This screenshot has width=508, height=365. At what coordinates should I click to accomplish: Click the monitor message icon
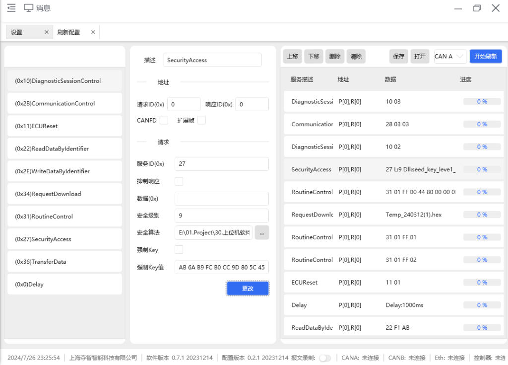coord(29,8)
